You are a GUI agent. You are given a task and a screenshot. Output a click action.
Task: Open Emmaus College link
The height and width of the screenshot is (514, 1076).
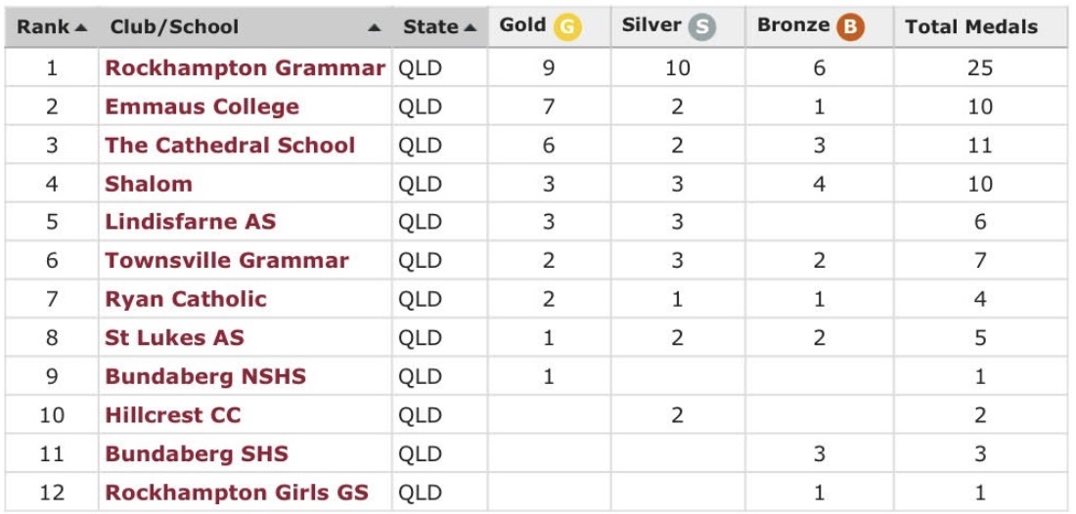[x=202, y=107]
